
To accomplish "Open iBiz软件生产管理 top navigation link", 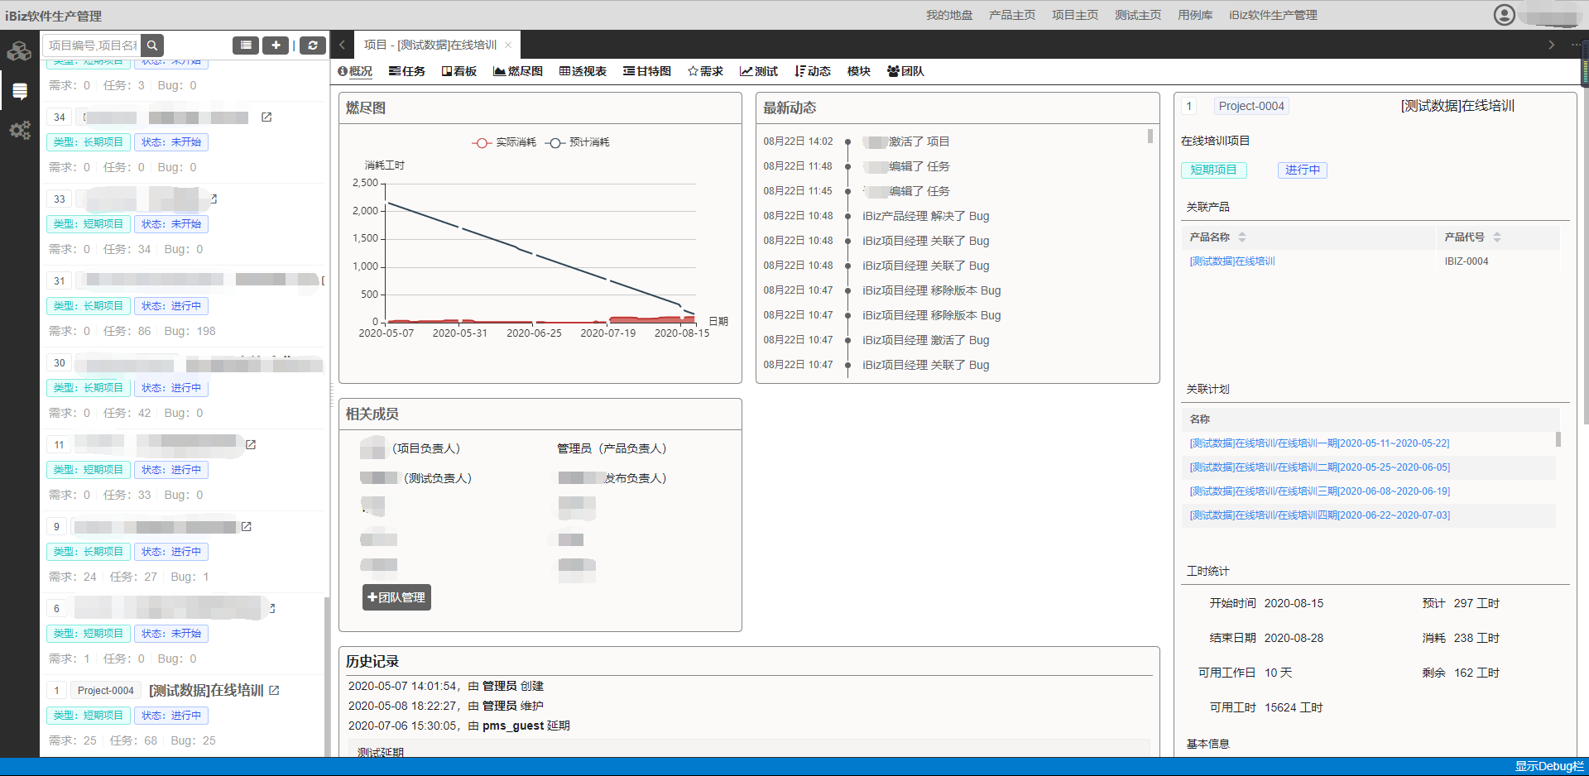I will pos(1273,15).
